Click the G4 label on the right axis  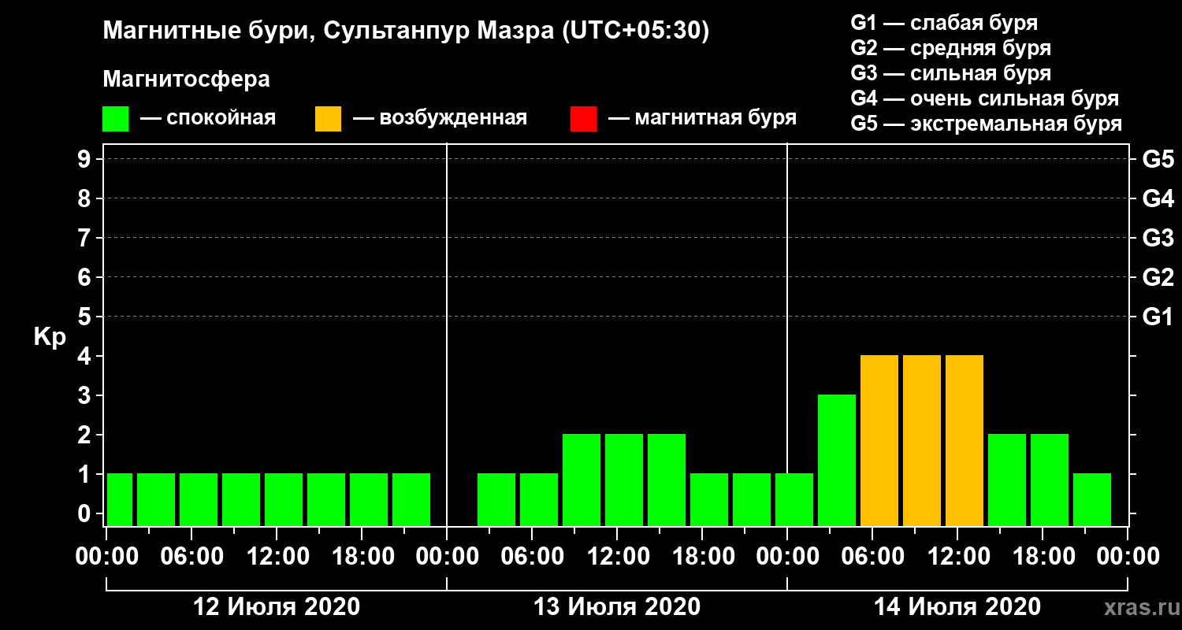tap(1158, 198)
